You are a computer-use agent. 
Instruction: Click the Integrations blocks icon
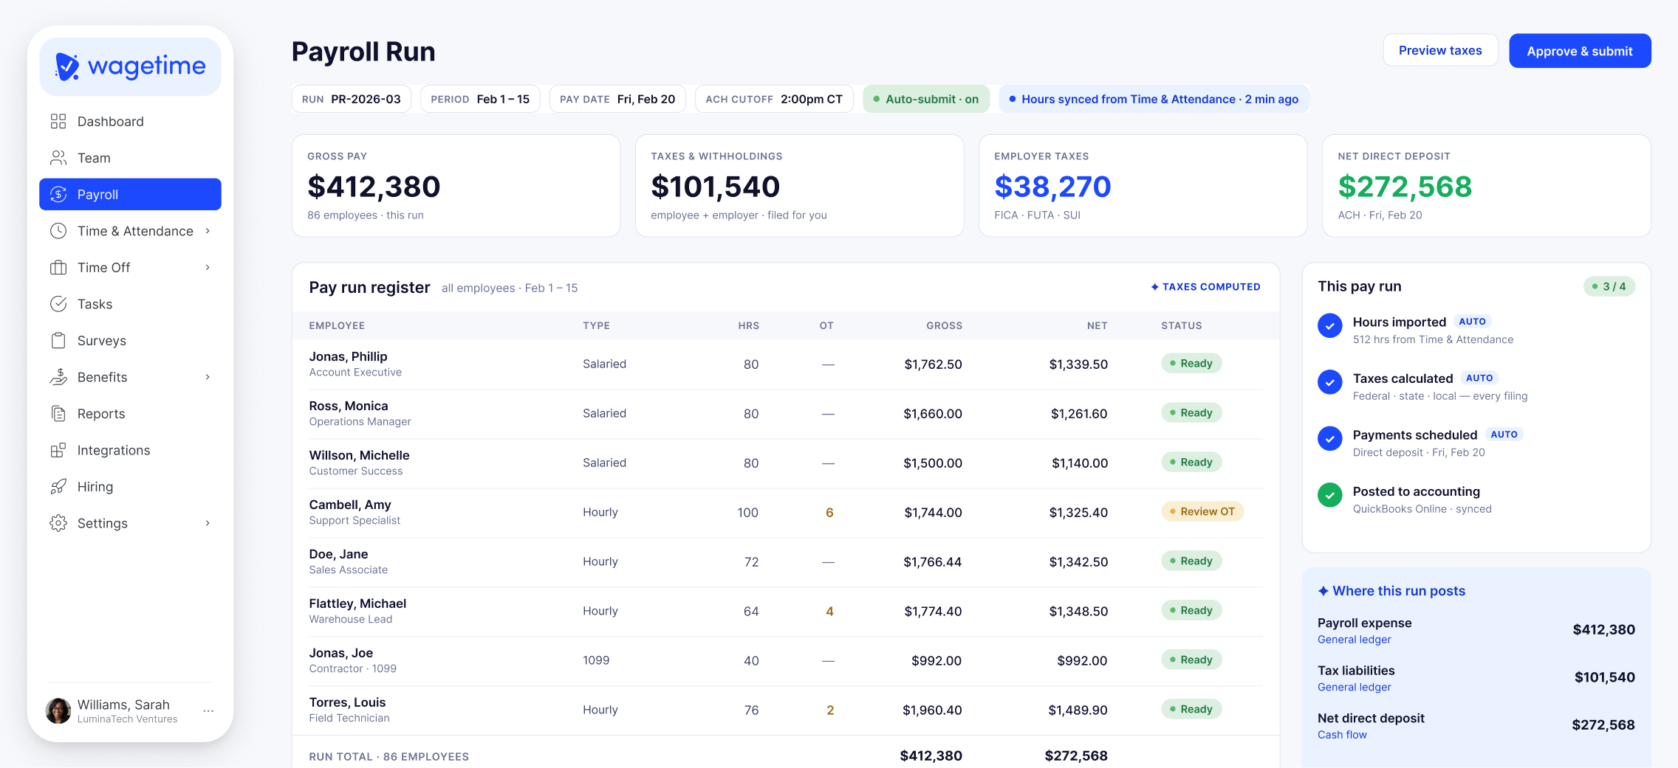pyautogui.click(x=58, y=450)
